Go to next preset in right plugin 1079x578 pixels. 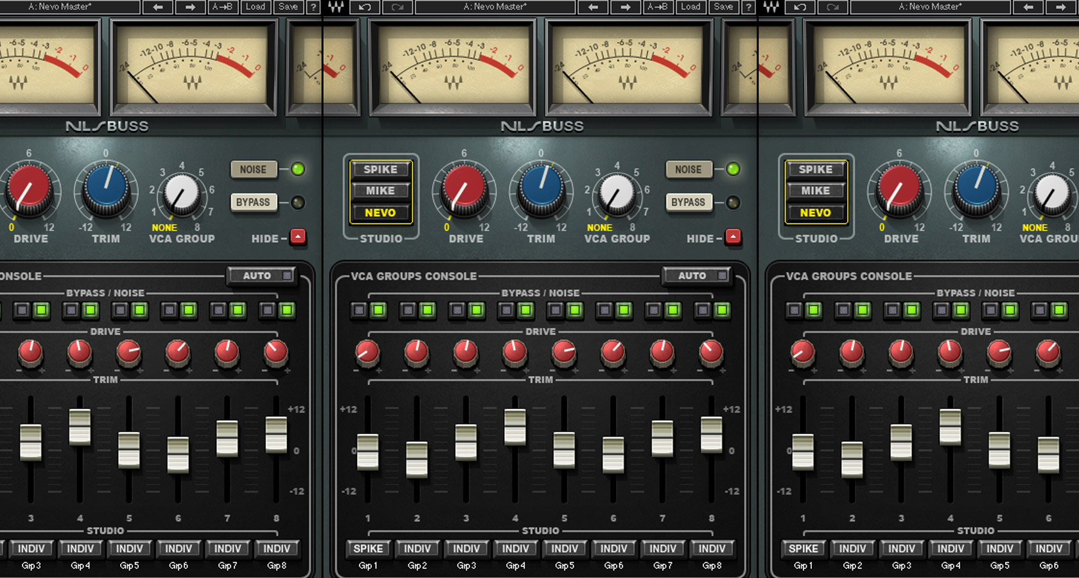1061,7
